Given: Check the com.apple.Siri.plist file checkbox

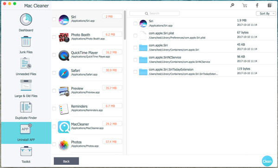Looking at the screenshot, I should tap(135, 36).
